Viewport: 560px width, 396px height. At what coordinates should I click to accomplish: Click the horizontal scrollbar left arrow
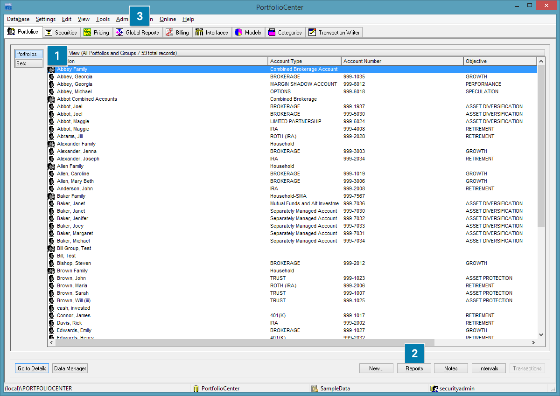pos(51,343)
